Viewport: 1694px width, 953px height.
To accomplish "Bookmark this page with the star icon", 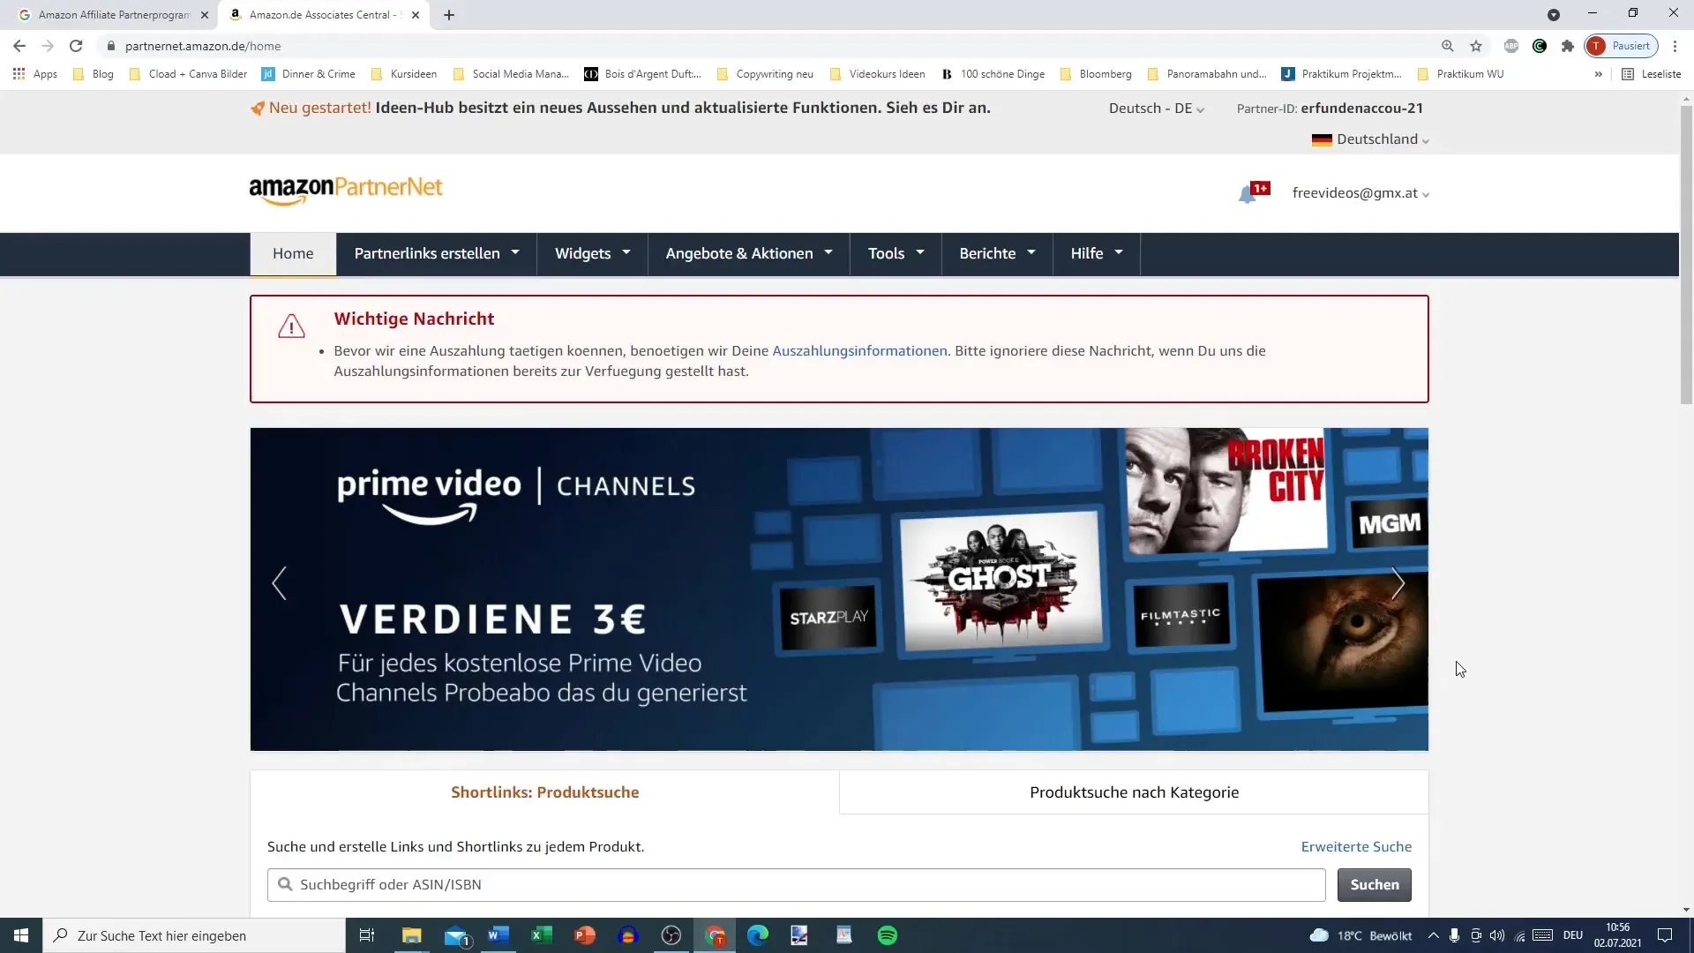I will coord(1476,46).
